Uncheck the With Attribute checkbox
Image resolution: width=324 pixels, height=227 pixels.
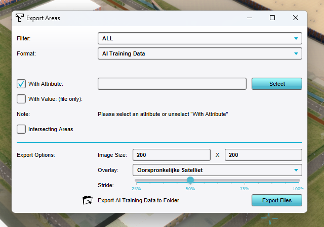coord(21,84)
